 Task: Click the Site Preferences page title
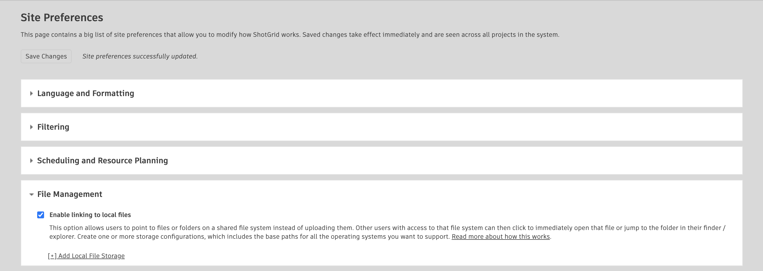tap(62, 18)
